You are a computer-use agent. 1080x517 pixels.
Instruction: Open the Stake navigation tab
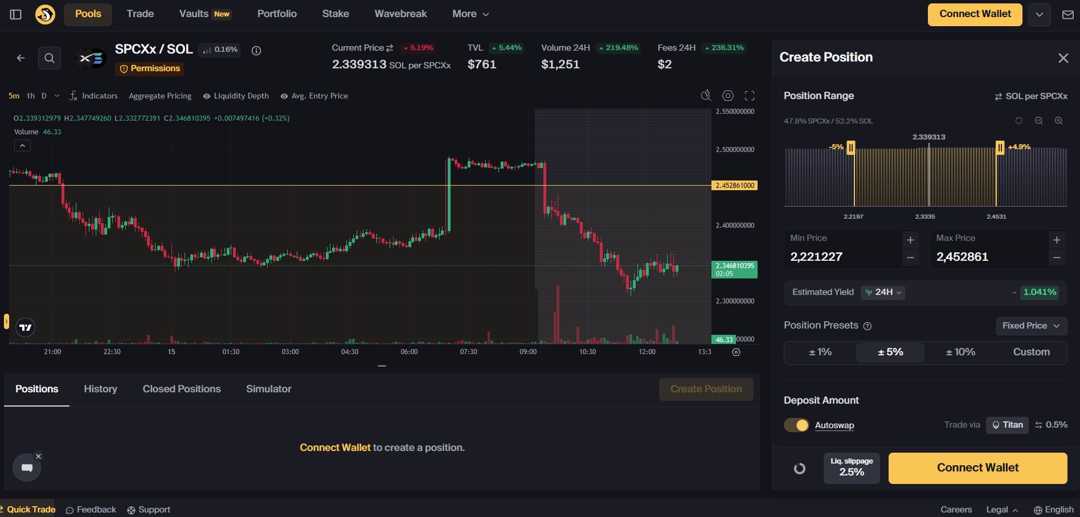(336, 14)
